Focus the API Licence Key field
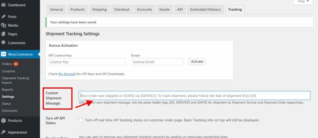 pyautogui.click(x=87, y=62)
